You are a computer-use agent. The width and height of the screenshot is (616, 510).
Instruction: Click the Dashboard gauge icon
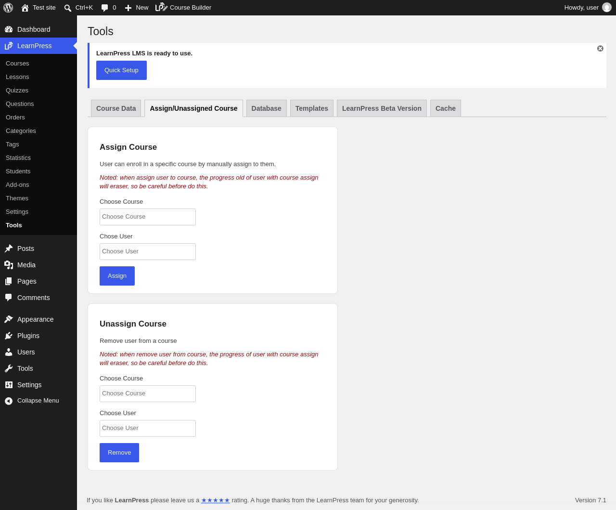click(9, 29)
